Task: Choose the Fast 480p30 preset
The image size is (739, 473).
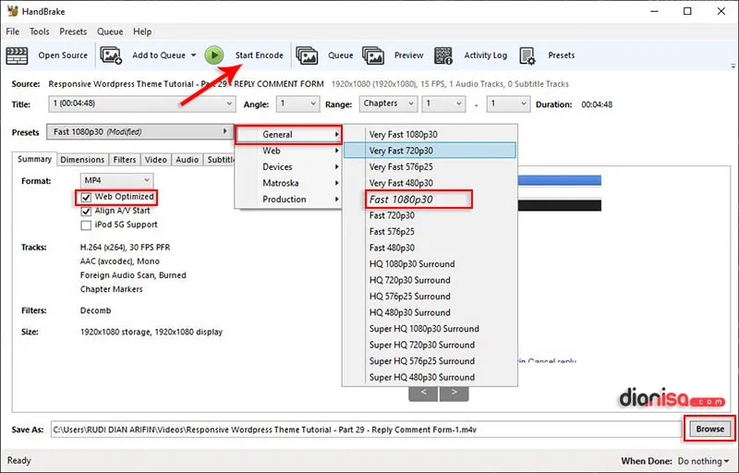Action: (x=430, y=248)
